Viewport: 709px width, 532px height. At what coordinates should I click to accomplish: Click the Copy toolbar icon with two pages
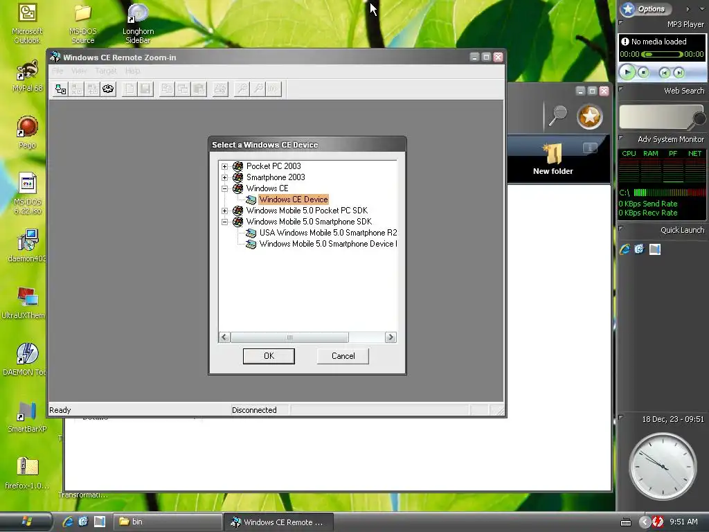[167, 89]
